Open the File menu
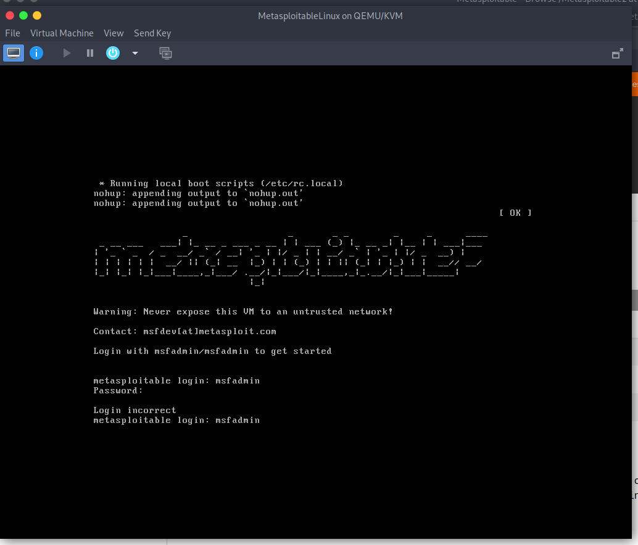 (x=12, y=33)
